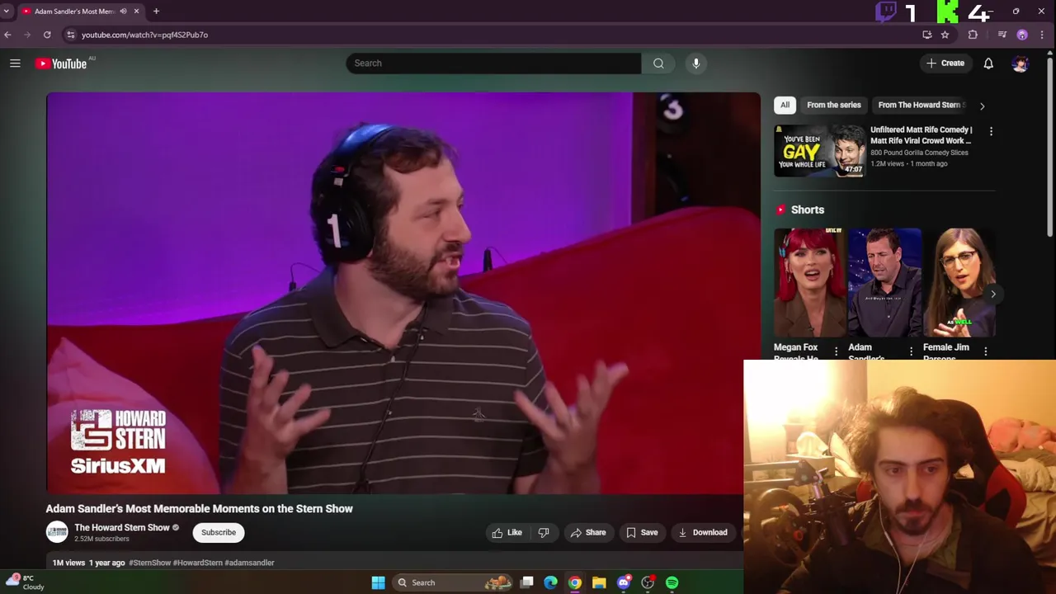Open the #HowardStern hashtag
This screenshot has width=1056, height=594.
(x=197, y=563)
